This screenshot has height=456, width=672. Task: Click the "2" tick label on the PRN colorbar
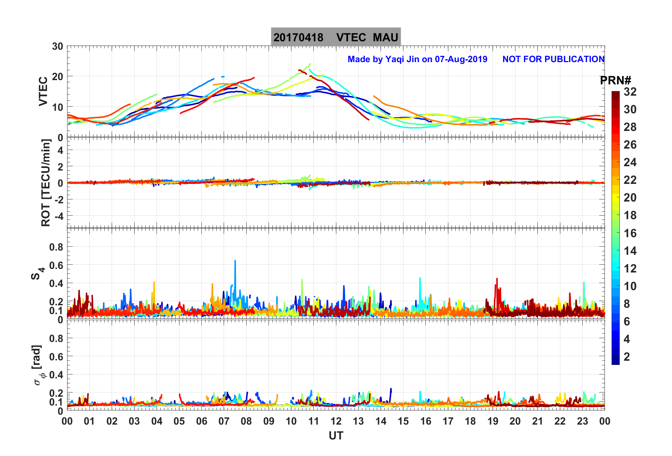(x=627, y=357)
